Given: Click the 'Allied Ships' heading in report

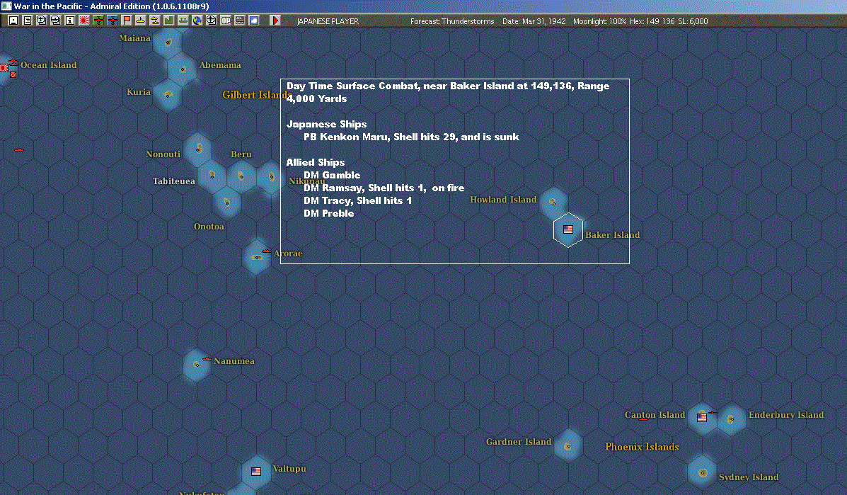Looking at the screenshot, I should coord(316,162).
